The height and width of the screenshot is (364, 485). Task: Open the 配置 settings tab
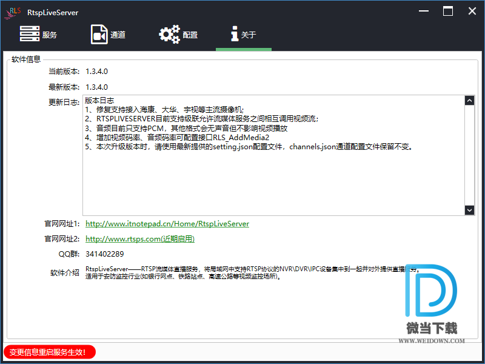[178, 35]
